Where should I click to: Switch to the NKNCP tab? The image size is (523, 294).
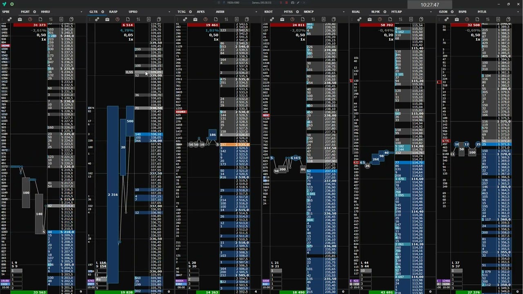[309, 12]
